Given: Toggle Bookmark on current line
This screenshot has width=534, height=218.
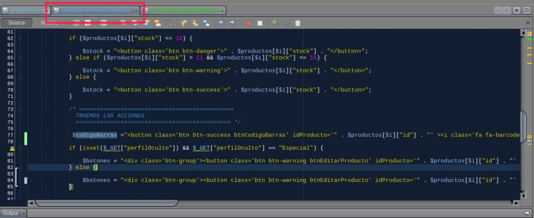Looking at the screenshot, I should coord(206,23).
